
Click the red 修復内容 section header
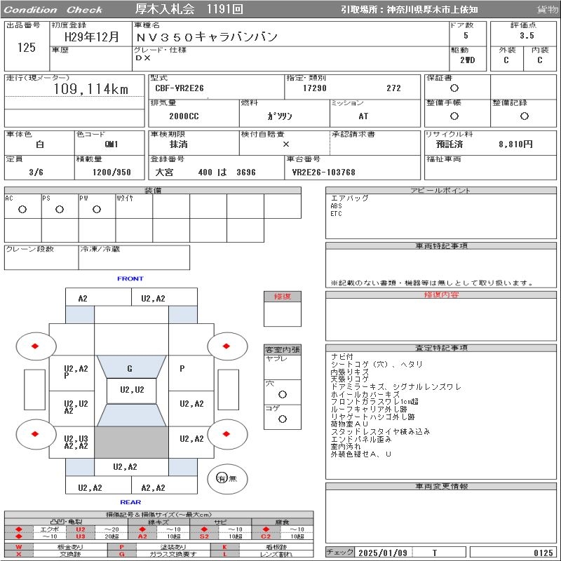441,295
